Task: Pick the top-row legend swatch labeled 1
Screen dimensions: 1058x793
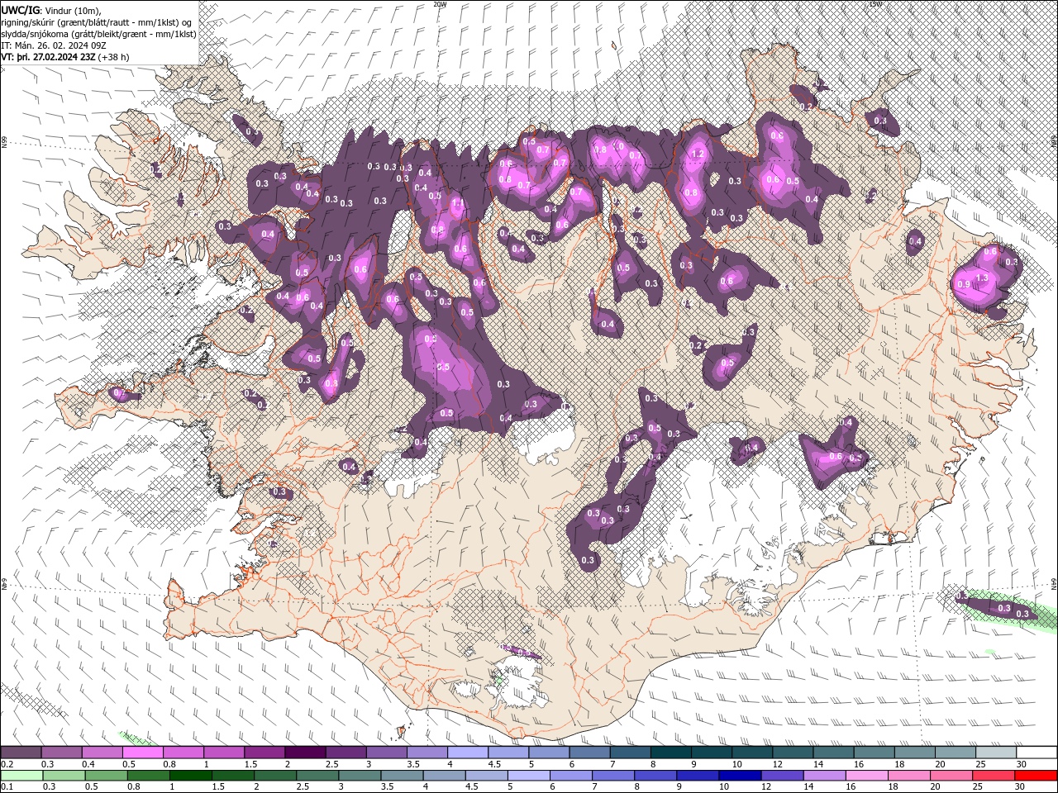Action: [223, 753]
